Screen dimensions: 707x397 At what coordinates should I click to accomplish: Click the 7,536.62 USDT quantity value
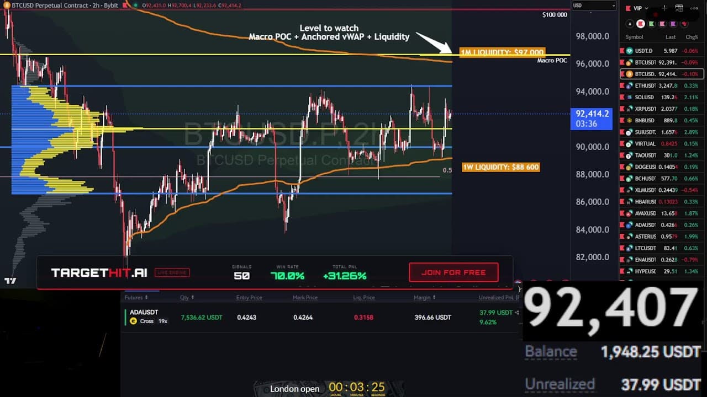click(x=202, y=317)
